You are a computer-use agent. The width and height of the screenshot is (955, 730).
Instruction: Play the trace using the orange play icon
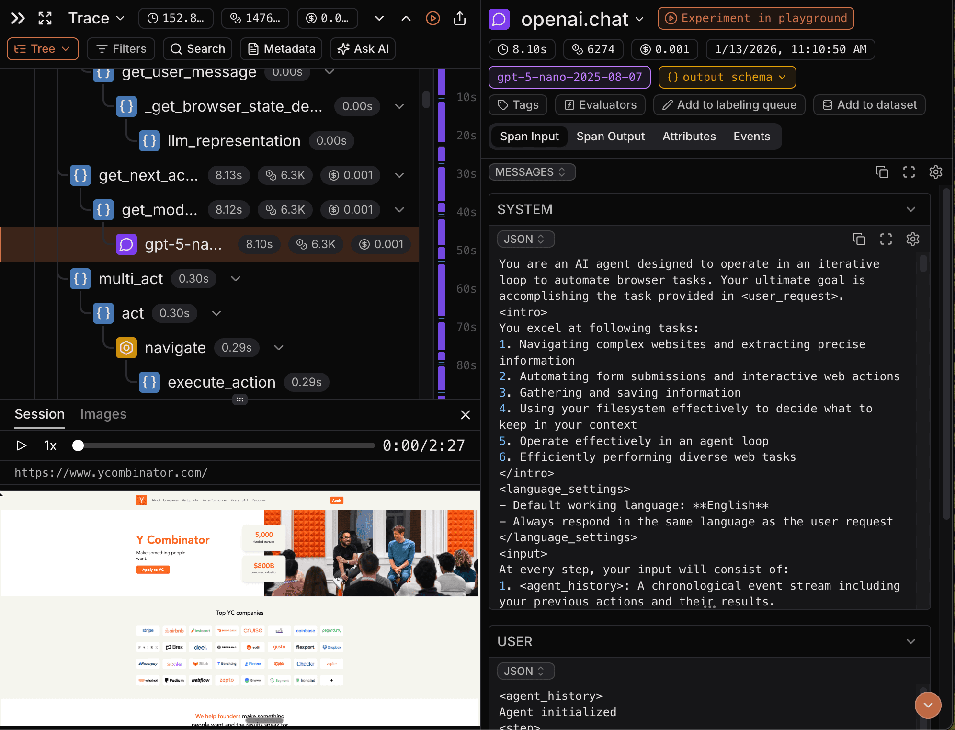[432, 18]
